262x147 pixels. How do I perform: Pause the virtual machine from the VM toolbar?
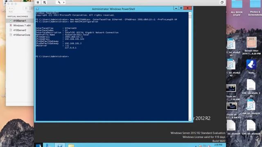[x=38, y=2]
